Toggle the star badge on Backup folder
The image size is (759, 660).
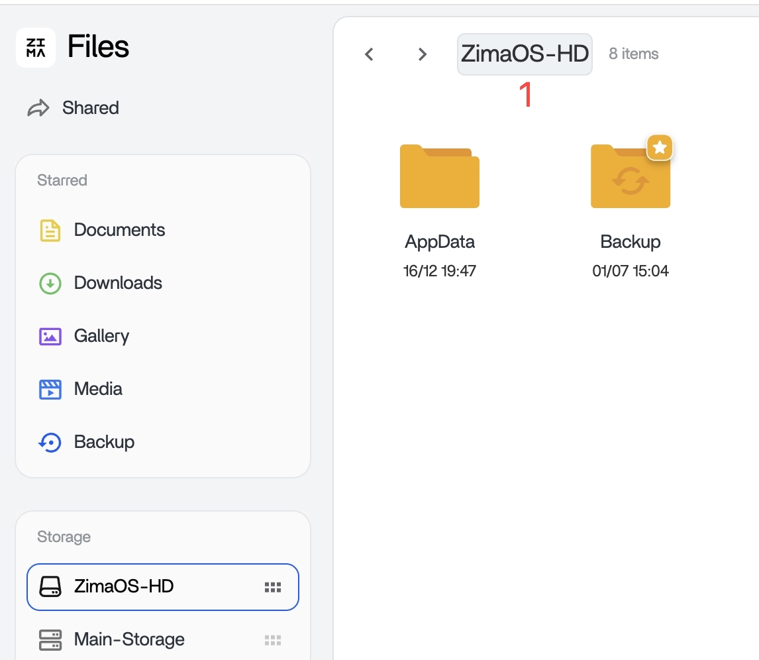coord(660,148)
